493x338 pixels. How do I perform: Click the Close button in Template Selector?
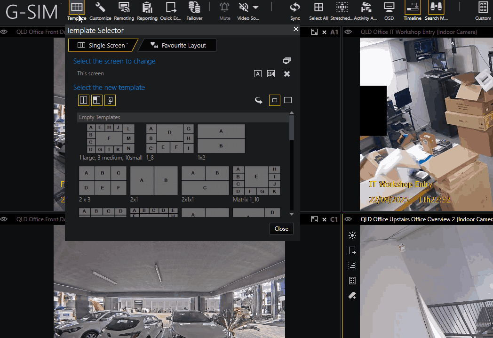pos(281,229)
